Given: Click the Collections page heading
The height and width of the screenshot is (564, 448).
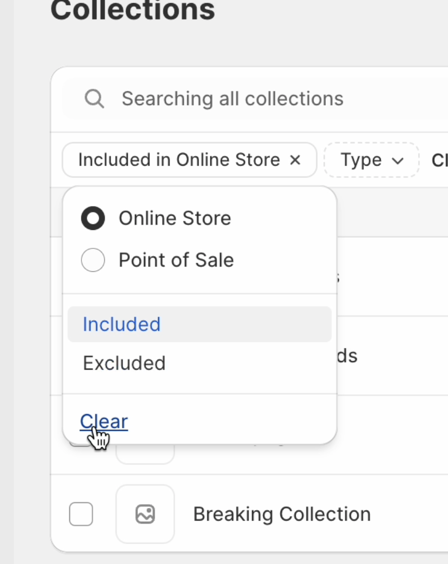Looking at the screenshot, I should 132,10.
